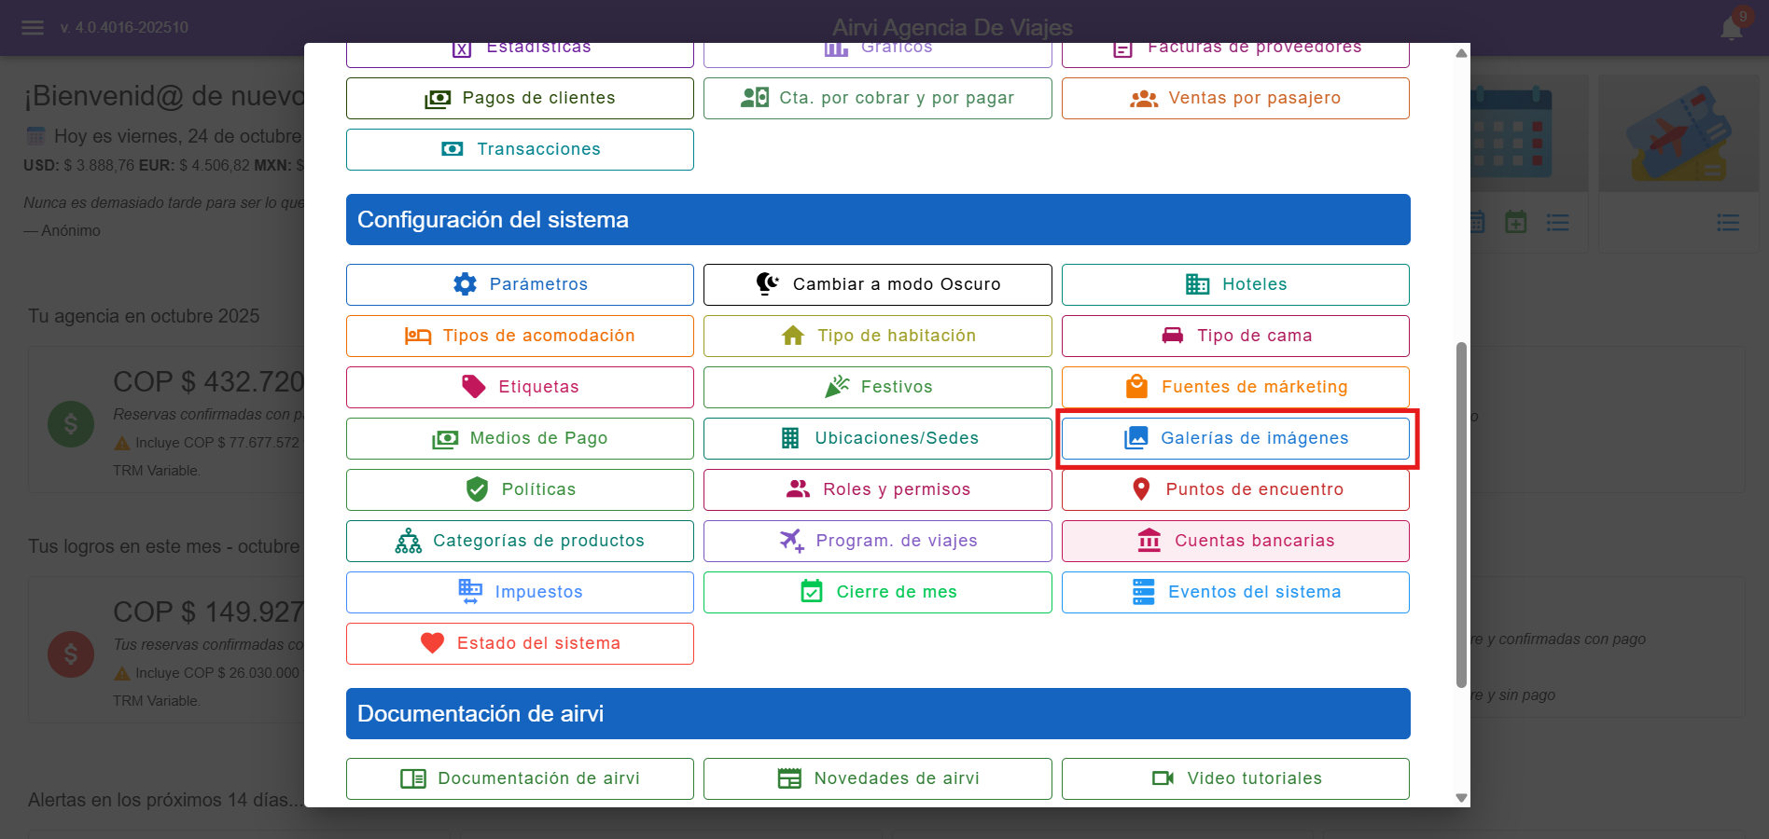The height and width of the screenshot is (839, 1769).
Task: Click the scrollbar up arrow in dialog
Action: pyautogui.click(x=1461, y=53)
